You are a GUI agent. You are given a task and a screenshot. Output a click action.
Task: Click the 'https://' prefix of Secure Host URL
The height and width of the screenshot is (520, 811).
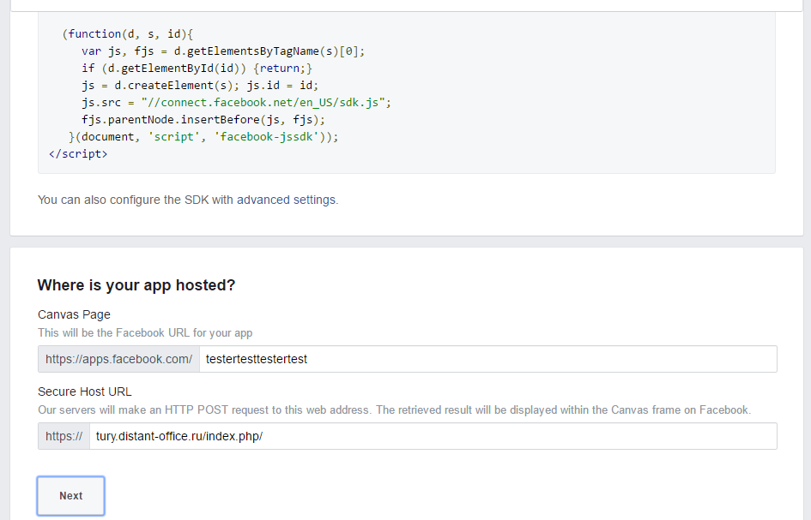tap(64, 436)
